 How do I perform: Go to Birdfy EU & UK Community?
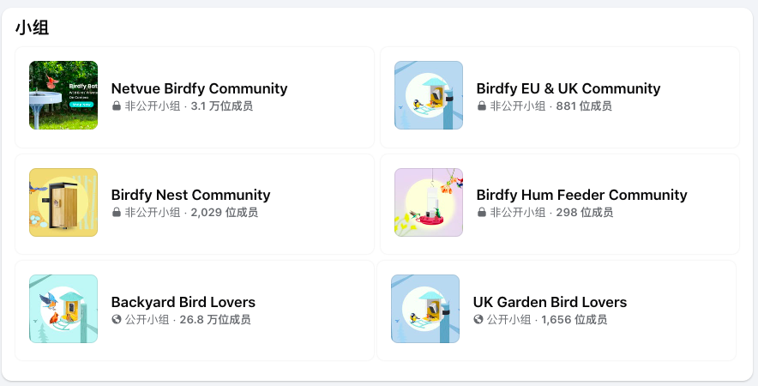coord(568,88)
